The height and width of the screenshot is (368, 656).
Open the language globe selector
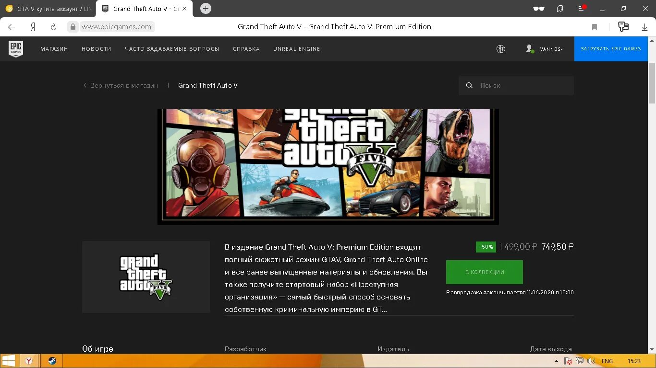[x=501, y=49]
